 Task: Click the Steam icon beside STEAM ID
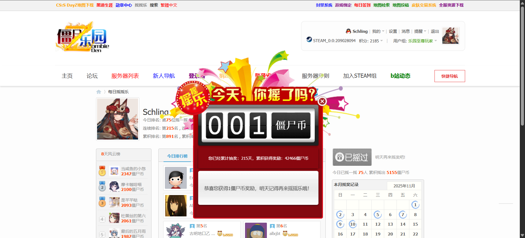coord(309,39)
